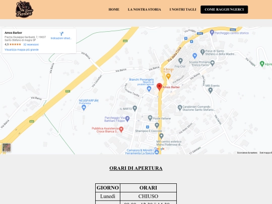Screen dimensions: 272x204
Task: Select Parcheggio centro storico parking marker
Action: pyautogui.click(x=212, y=32)
